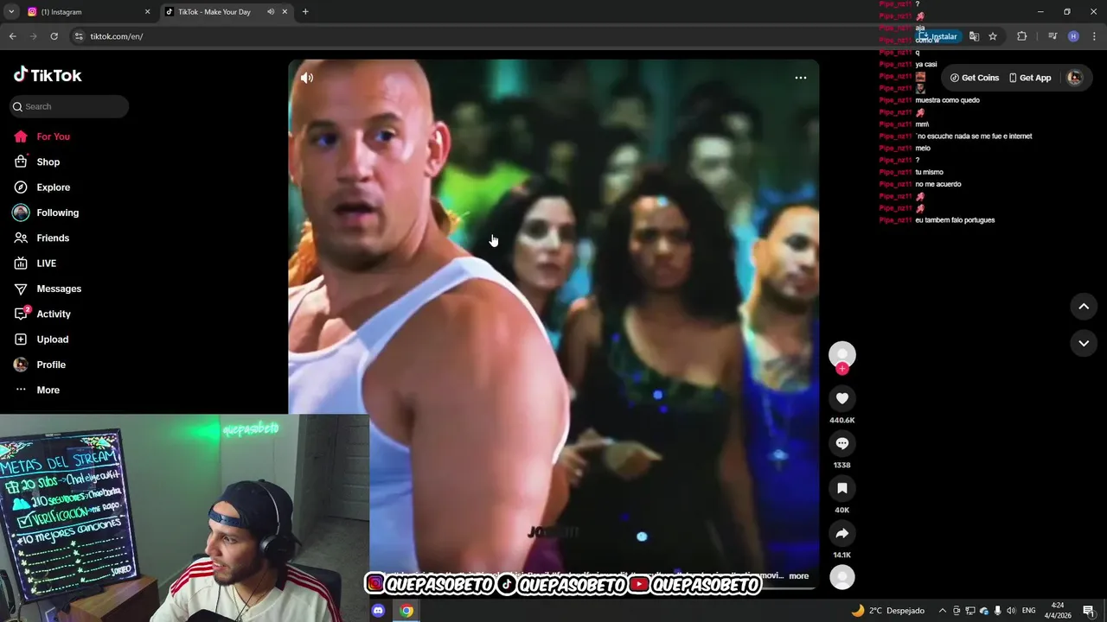Open the tab search dropdown
Image resolution: width=1107 pixels, height=622 pixels.
[11, 12]
